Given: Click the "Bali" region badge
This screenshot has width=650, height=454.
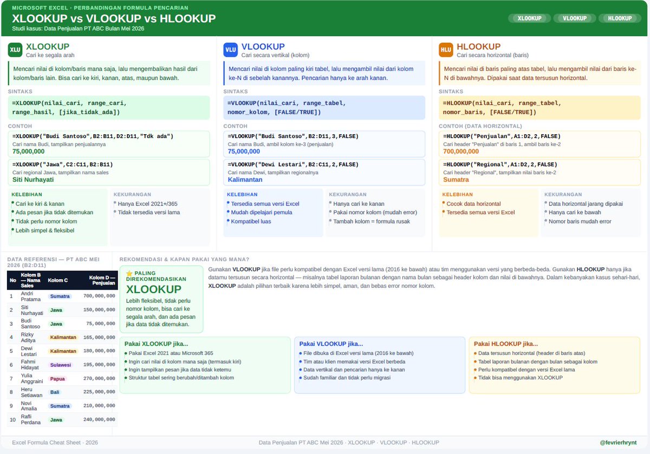Looking at the screenshot, I should click(55, 392).
